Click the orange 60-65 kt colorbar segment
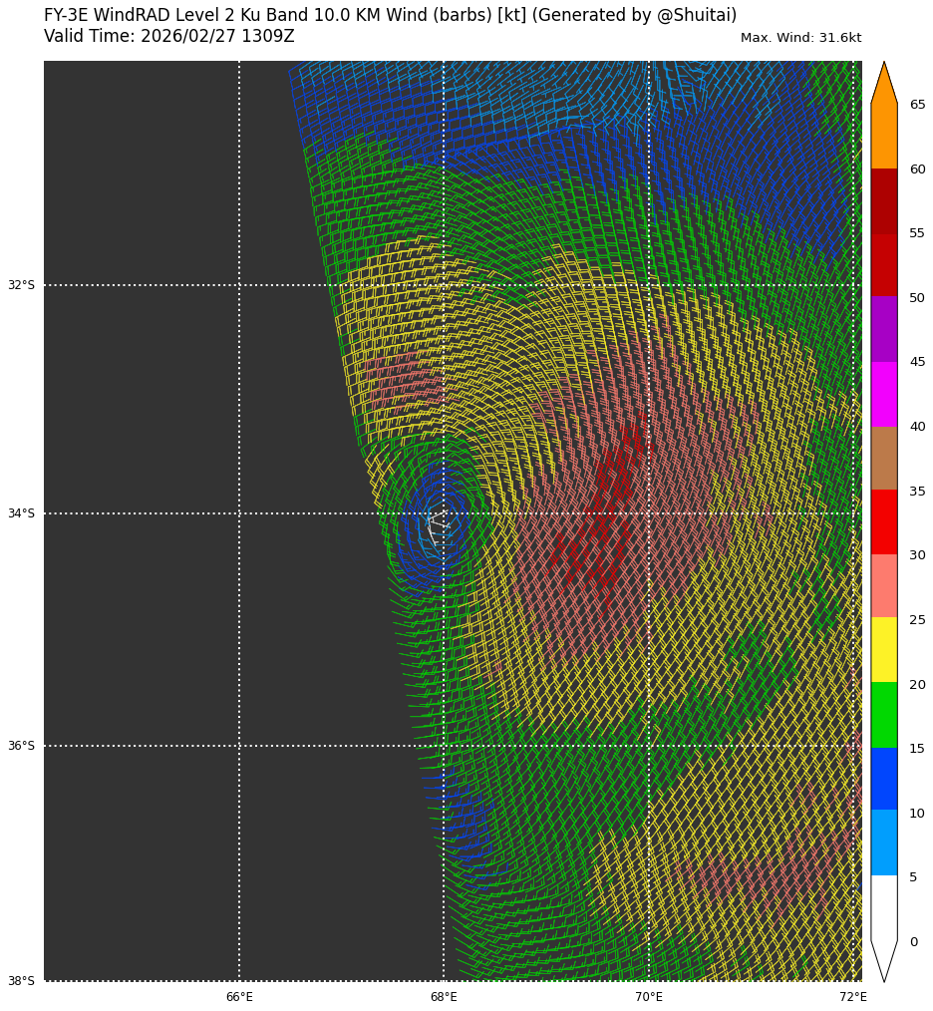The image size is (933, 1011). click(x=884, y=136)
